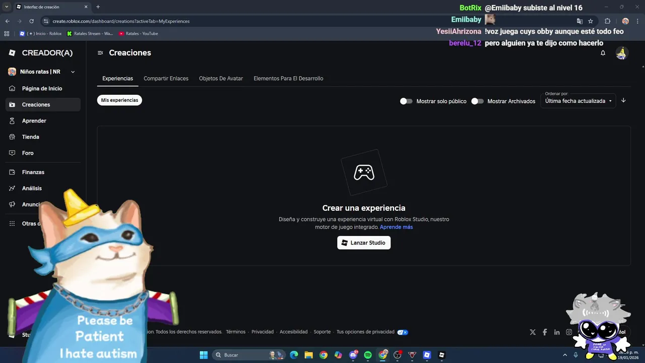The height and width of the screenshot is (363, 645).
Task: Click the Lanzar Studio button
Action: (x=364, y=243)
